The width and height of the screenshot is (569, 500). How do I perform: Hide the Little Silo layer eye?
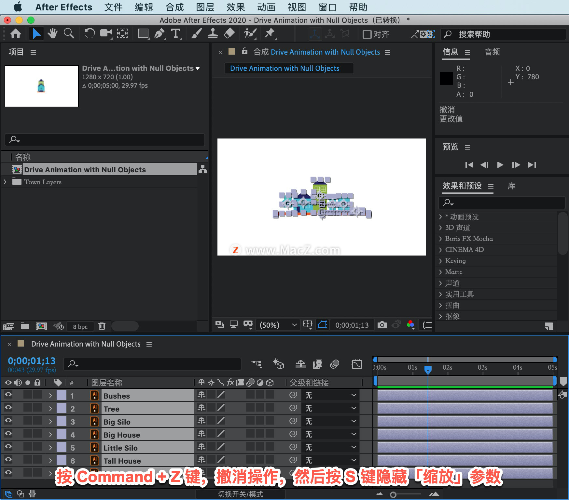coord(8,447)
